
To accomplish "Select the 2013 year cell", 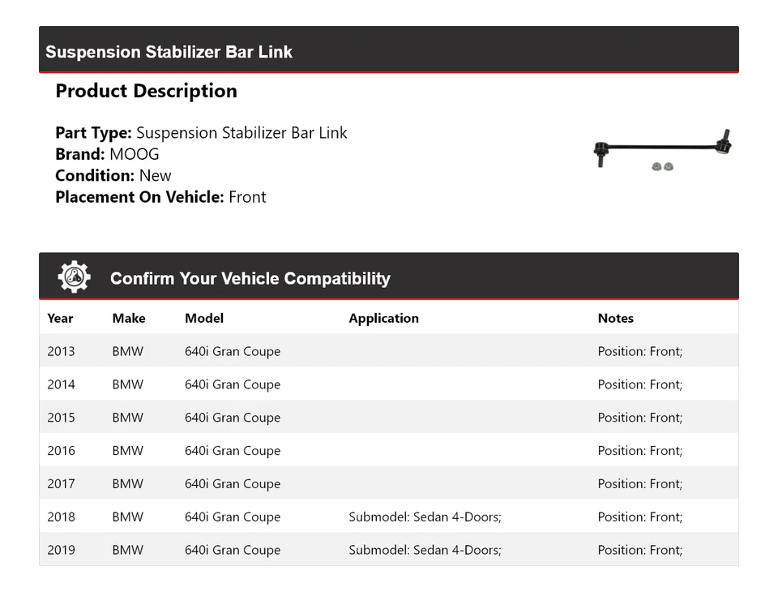I will click(61, 351).
